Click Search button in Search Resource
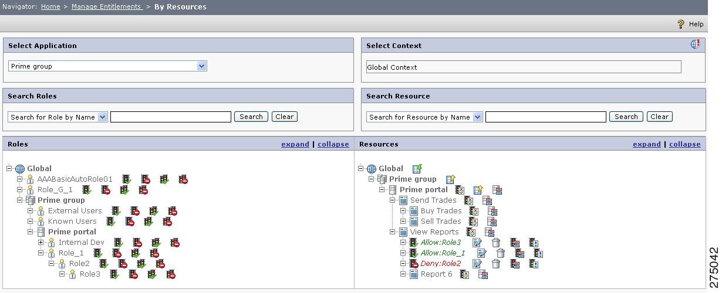 point(626,117)
